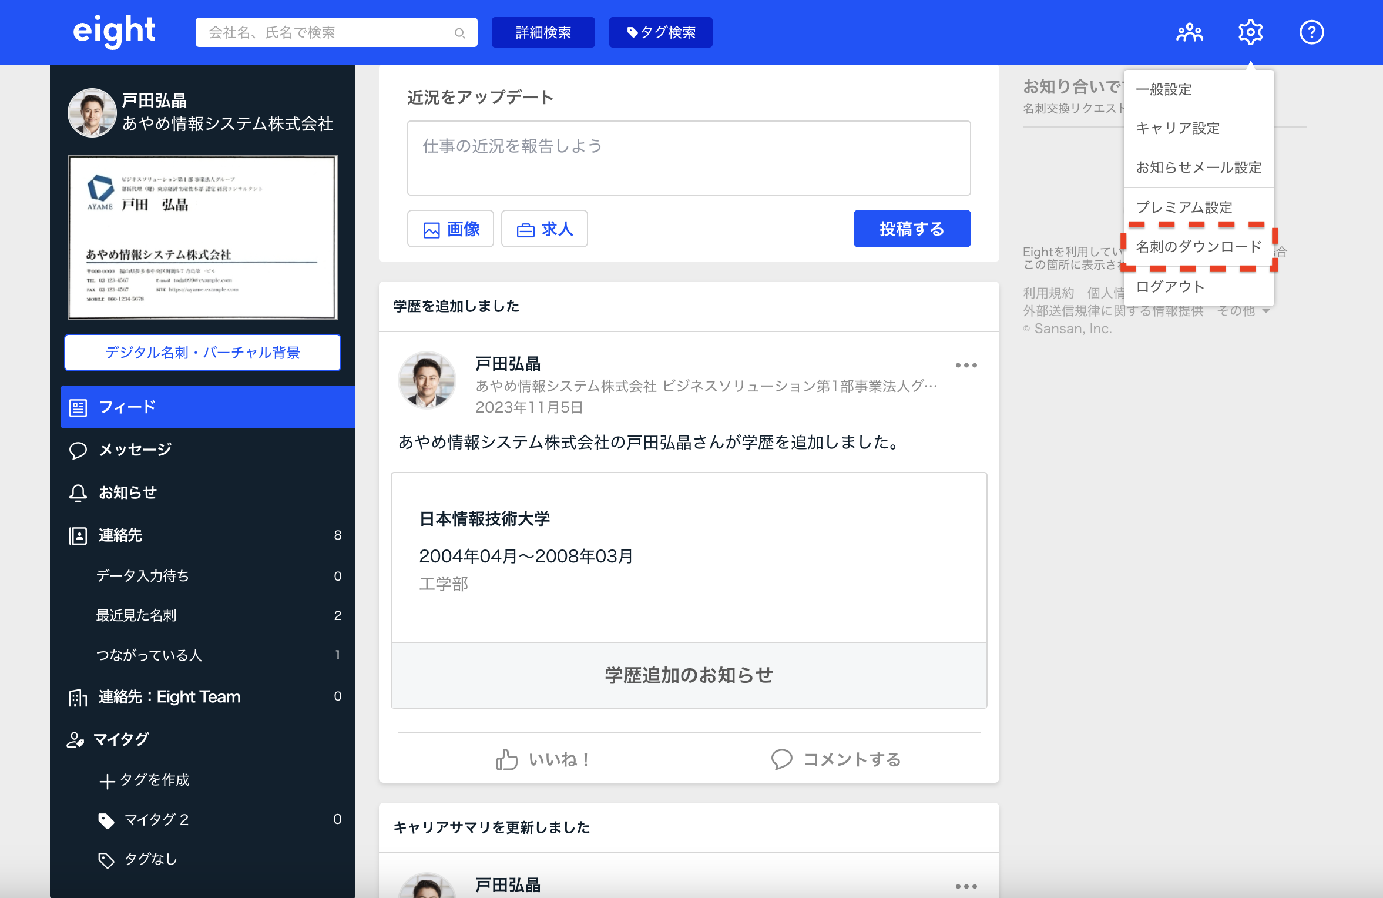The image size is (1383, 898).
Task: Click the 仕事の近況を報告しよう text field
Action: point(689,158)
